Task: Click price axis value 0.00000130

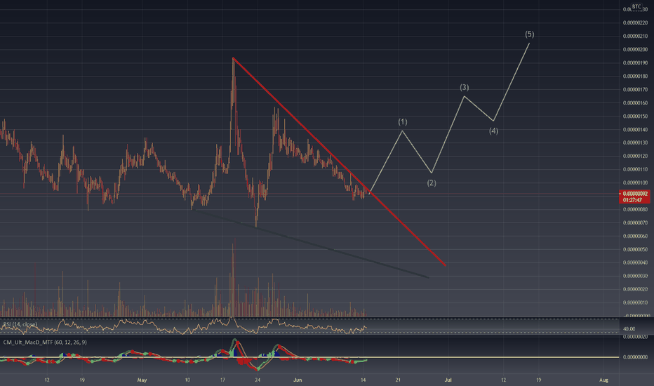Action: click(635, 142)
